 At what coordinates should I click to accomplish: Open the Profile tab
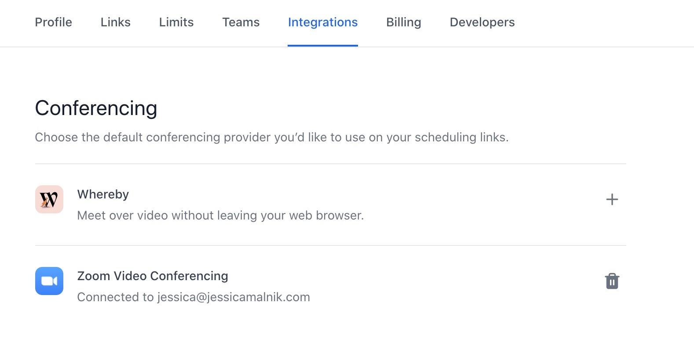click(53, 22)
